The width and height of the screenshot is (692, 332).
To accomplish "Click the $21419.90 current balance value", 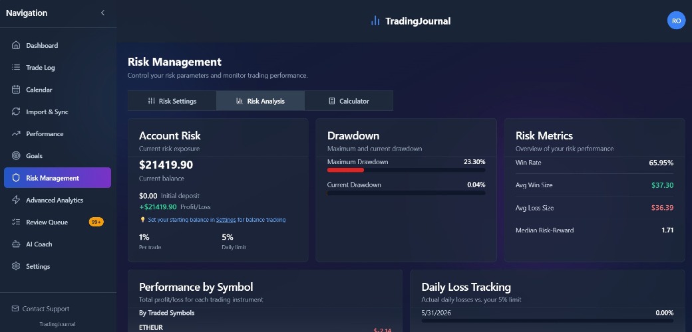I will (166, 165).
